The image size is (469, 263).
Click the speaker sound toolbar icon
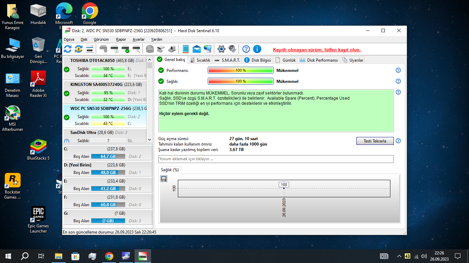232,49
